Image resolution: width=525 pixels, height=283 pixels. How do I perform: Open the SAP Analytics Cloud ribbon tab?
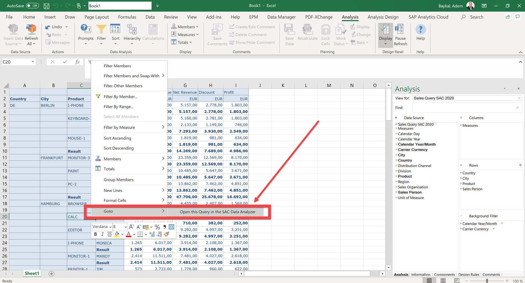[428, 17]
